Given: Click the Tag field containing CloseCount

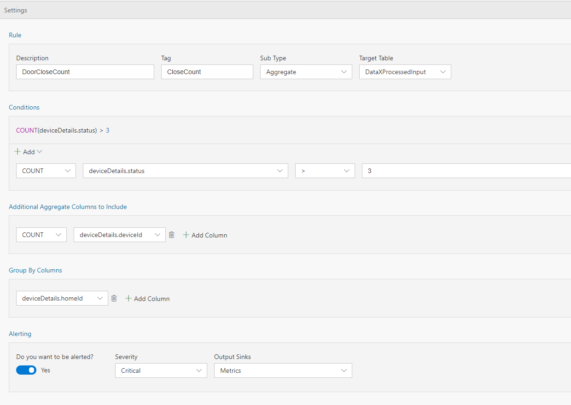Looking at the screenshot, I should pyautogui.click(x=207, y=72).
